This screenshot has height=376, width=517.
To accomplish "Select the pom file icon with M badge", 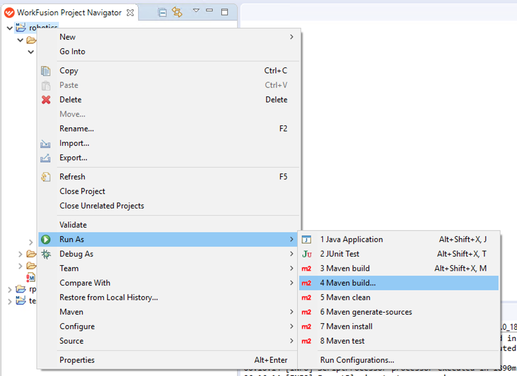I will coord(31,278).
